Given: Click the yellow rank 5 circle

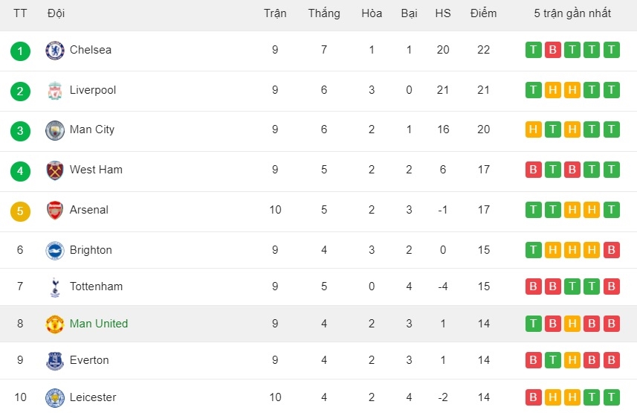Looking at the screenshot, I should click(x=20, y=211).
